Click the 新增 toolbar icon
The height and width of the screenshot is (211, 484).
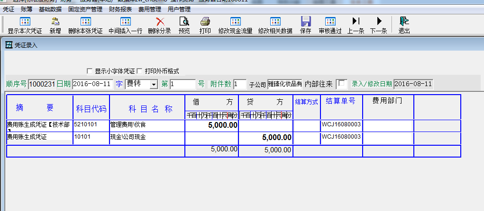[x=55, y=21]
